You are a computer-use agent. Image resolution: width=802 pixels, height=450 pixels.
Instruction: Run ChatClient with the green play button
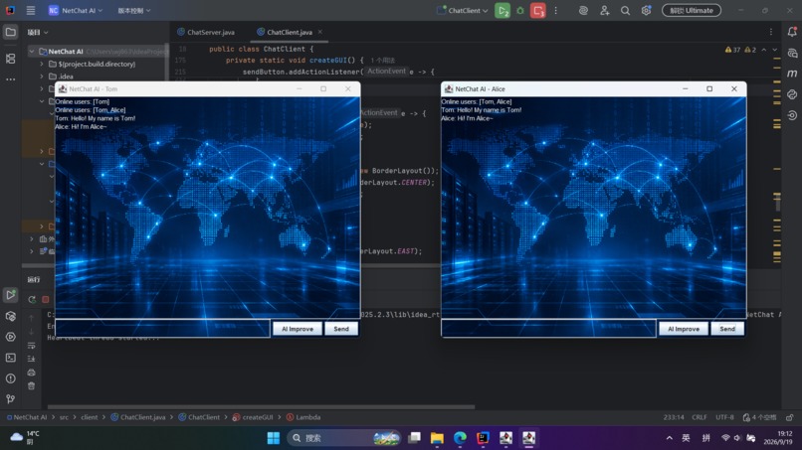(502, 10)
